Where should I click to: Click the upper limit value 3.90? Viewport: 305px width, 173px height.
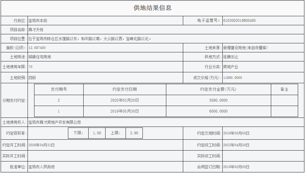coord(134,133)
